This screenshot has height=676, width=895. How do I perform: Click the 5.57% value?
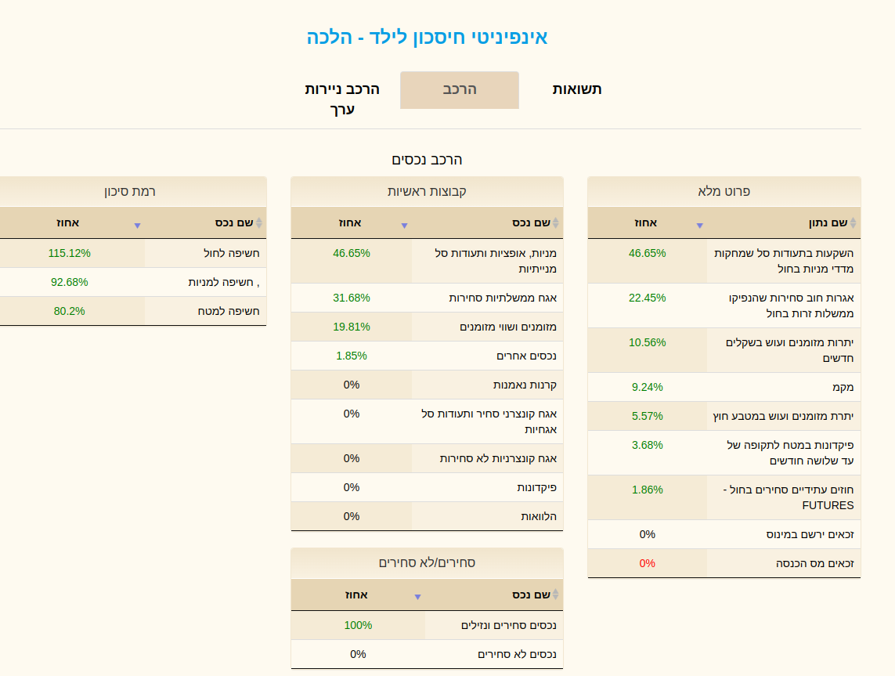click(x=648, y=416)
